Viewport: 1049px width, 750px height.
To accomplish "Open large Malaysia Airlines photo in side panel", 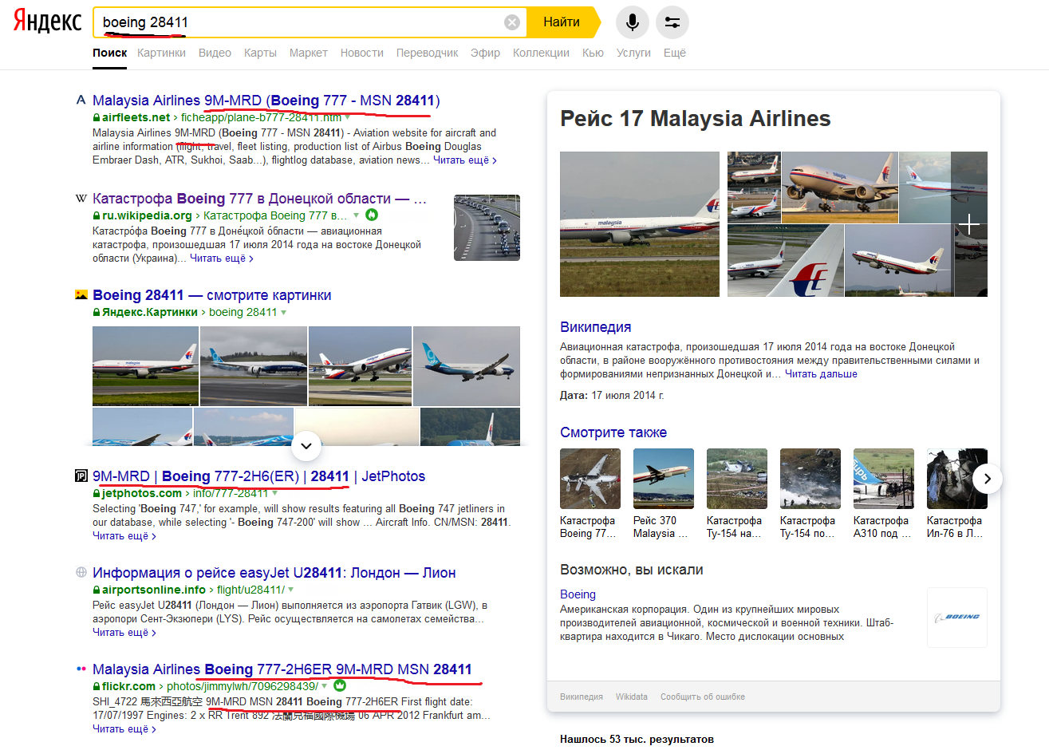I will click(640, 224).
